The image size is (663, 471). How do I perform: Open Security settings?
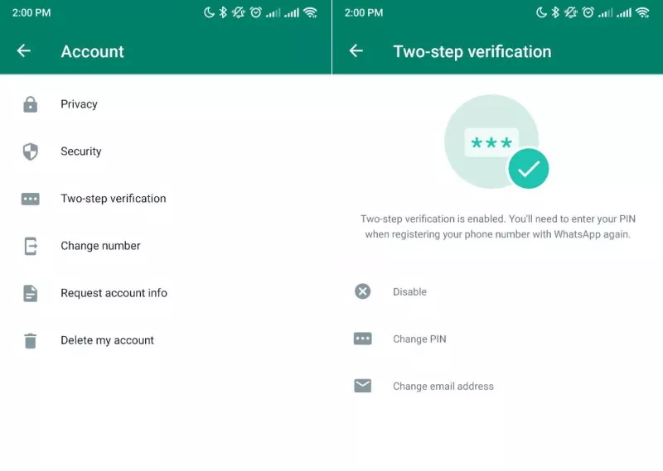click(81, 151)
